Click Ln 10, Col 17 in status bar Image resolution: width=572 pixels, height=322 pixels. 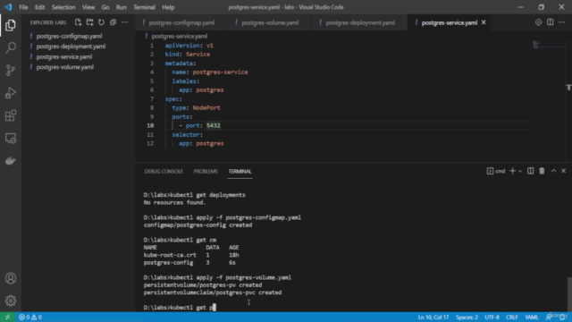(x=433, y=317)
